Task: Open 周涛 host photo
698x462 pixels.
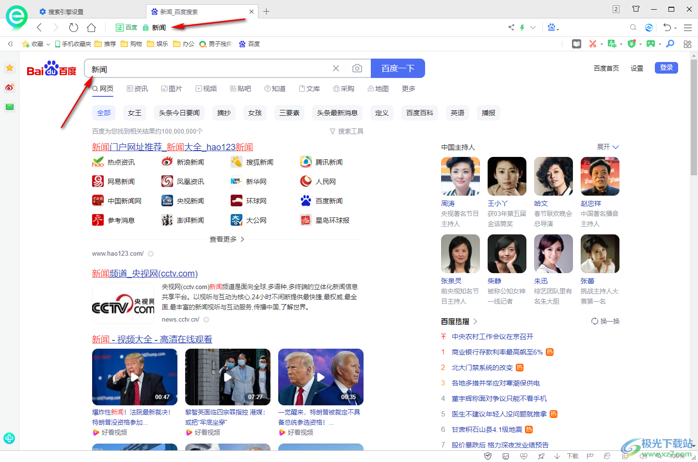Action: pyautogui.click(x=460, y=176)
